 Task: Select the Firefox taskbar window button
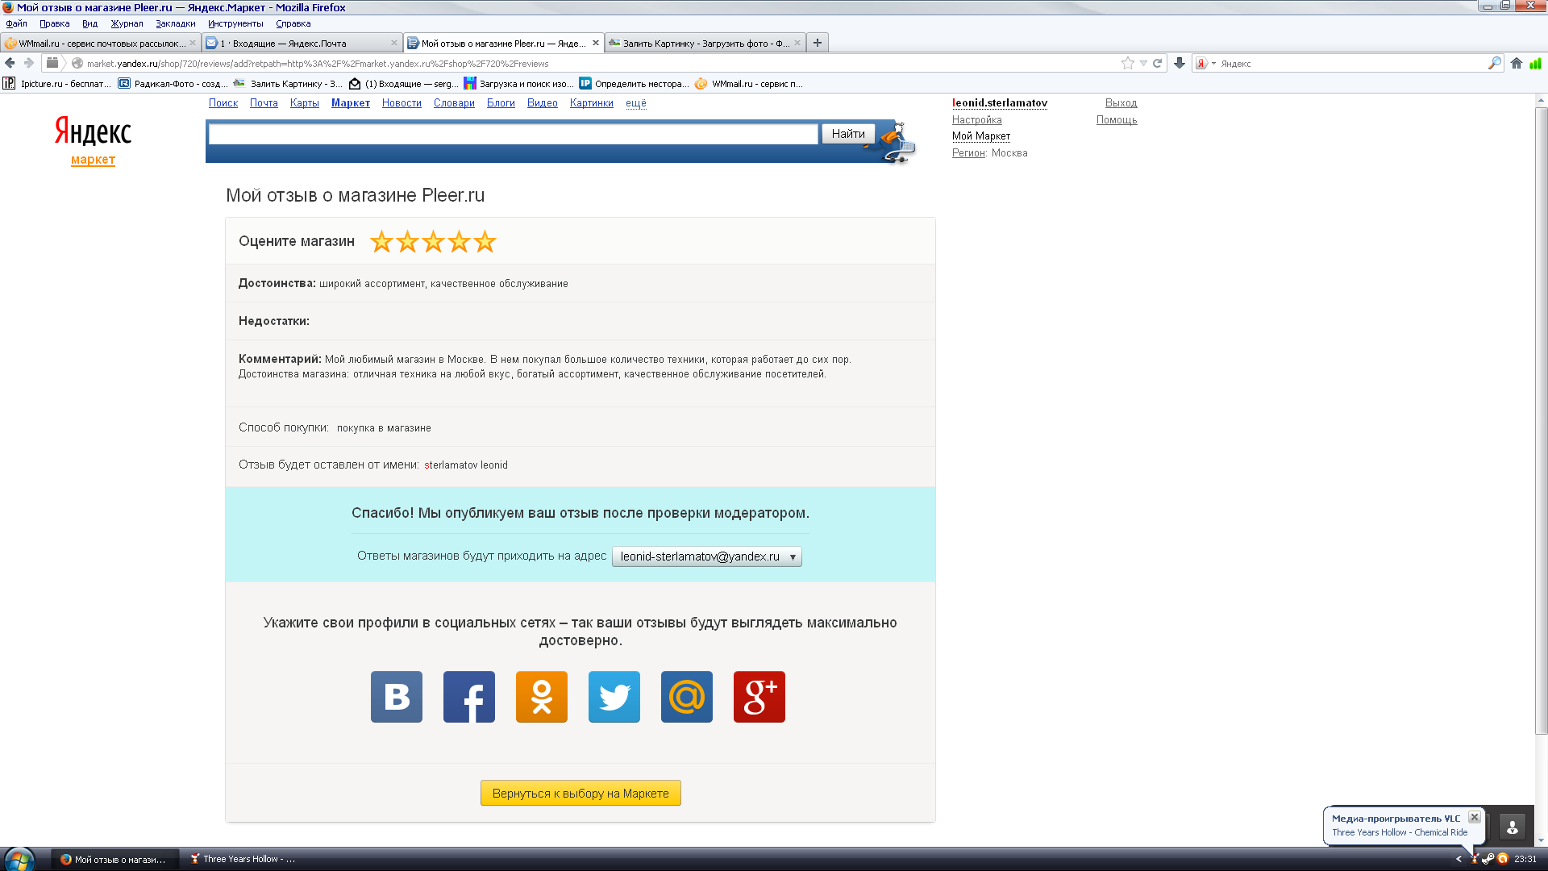point(115,860)
